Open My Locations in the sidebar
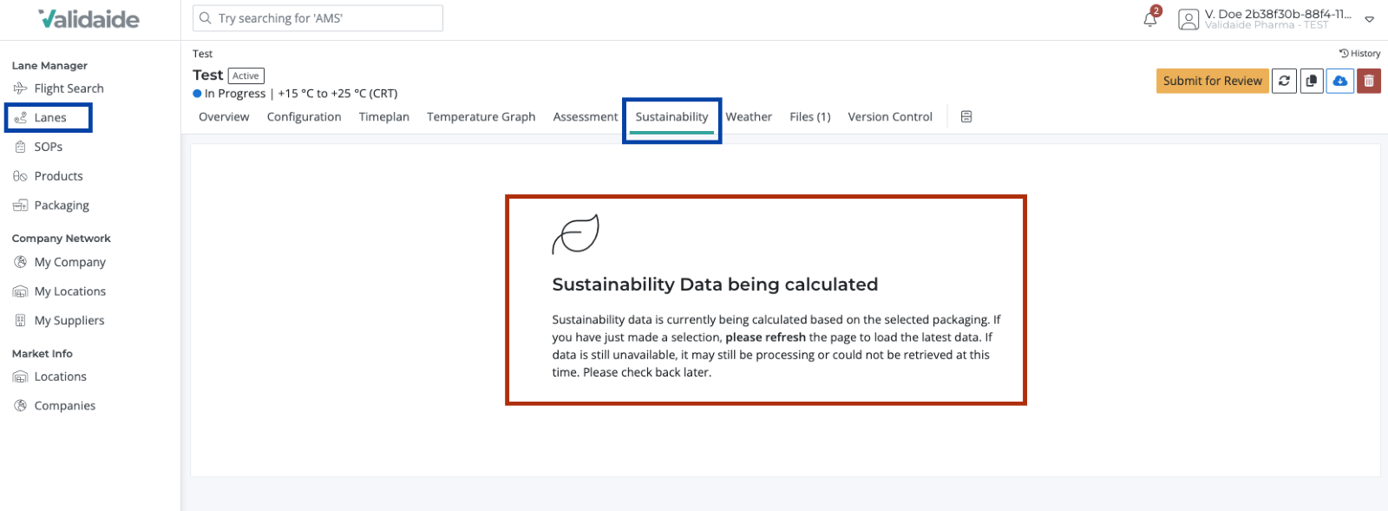Screen dimensions: 1388x511 tap(60, 292)
